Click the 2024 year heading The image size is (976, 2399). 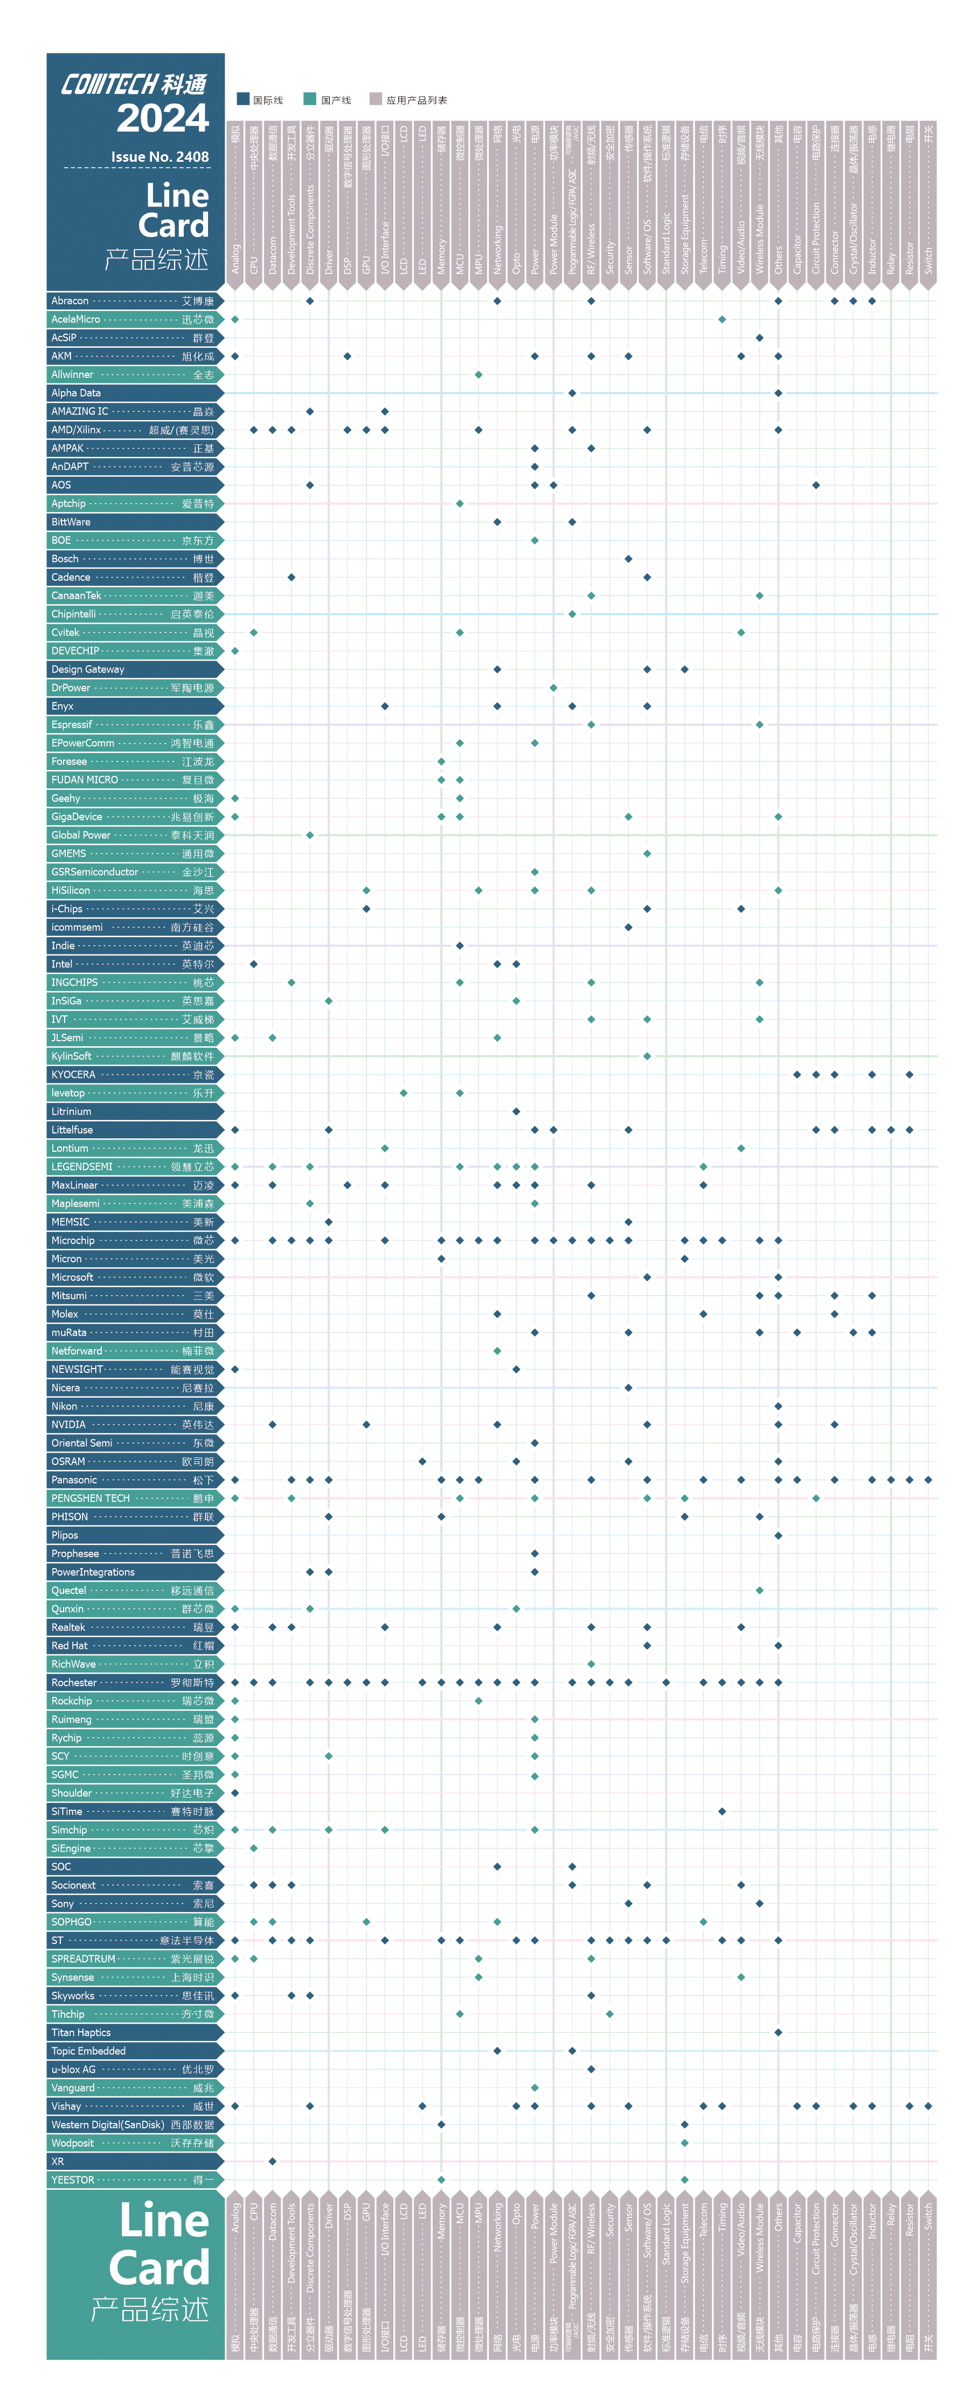pyautogui.click(x=163, y=118)
